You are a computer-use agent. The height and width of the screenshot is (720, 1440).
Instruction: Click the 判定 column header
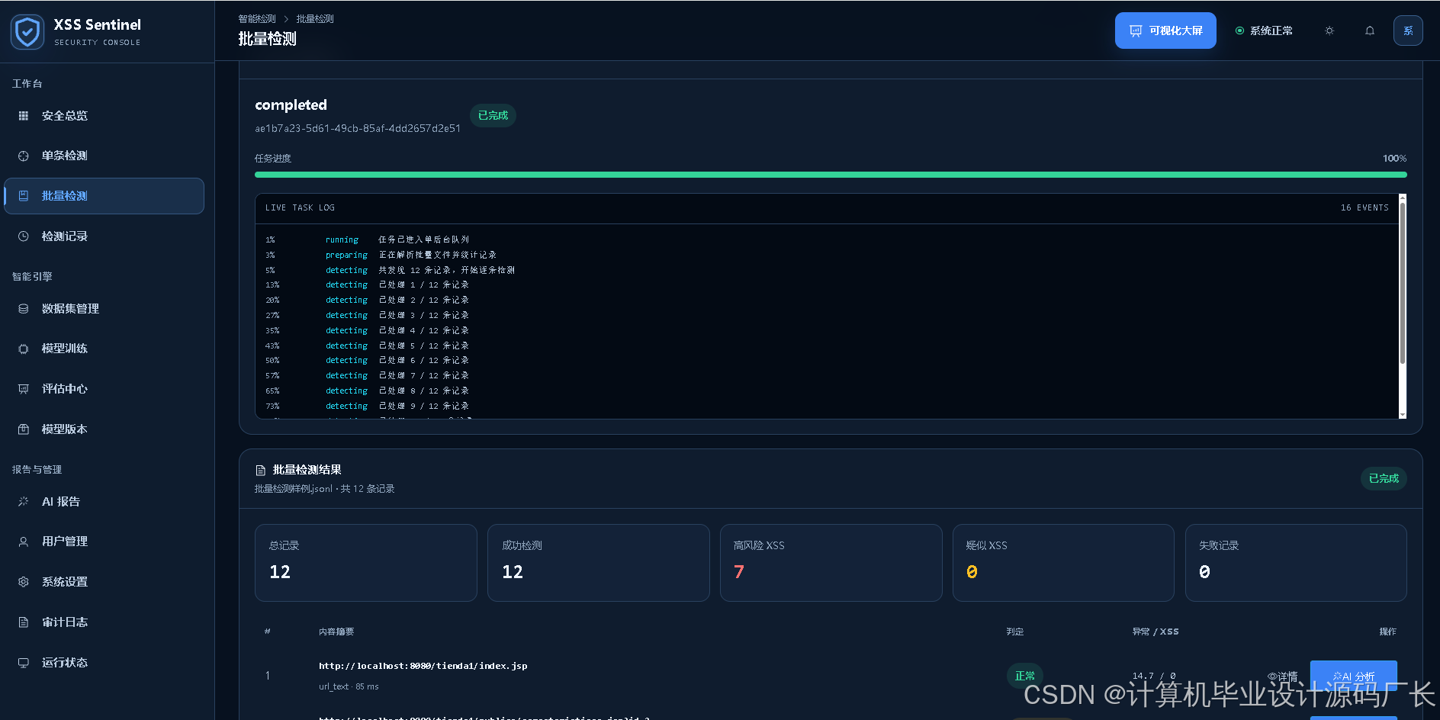point(1015,632)
